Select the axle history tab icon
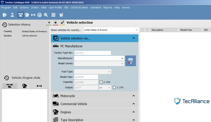Image resolution: width=211 pixels, height=122 pixels. tap(39, 86)
